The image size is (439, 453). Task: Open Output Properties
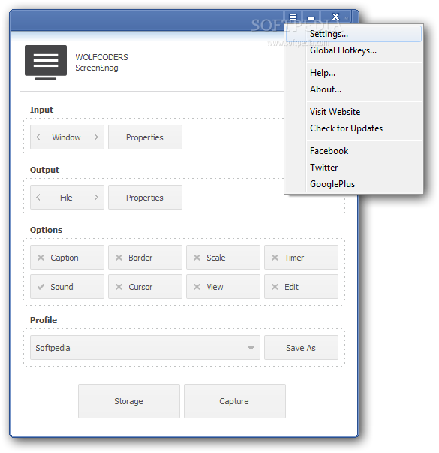click(x=145, y=198)
